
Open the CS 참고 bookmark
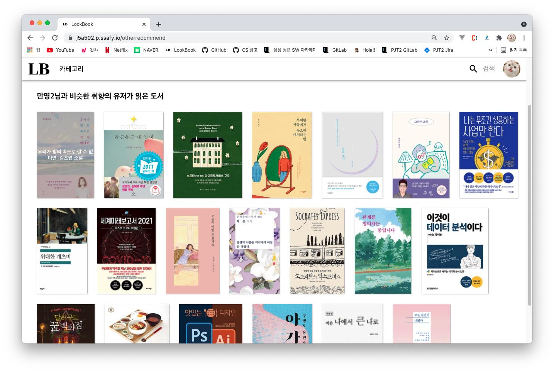click(x=245, y=50)
